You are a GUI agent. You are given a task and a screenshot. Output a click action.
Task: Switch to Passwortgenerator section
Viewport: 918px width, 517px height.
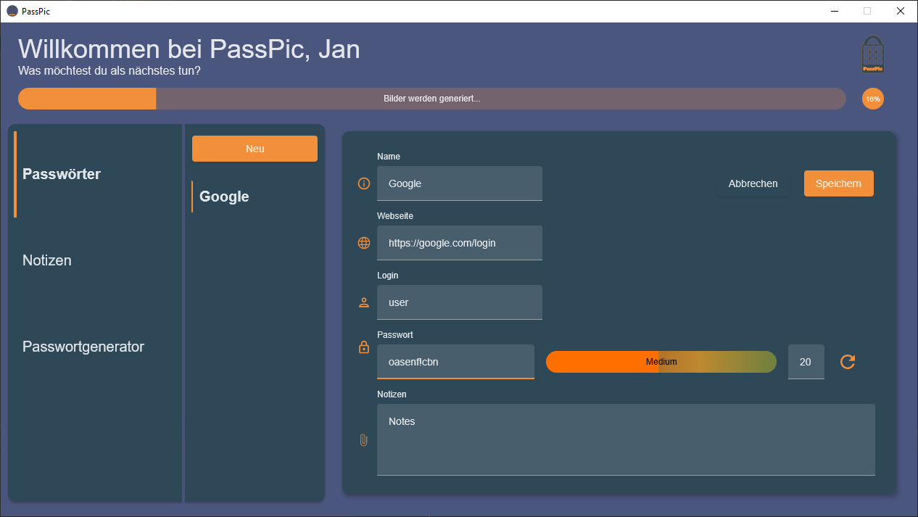96,347
